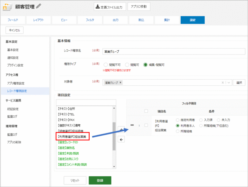The height and width of the screenshot is (187, 248).
Task: Select the 閲覧不可 radio button
Action: 106,65
